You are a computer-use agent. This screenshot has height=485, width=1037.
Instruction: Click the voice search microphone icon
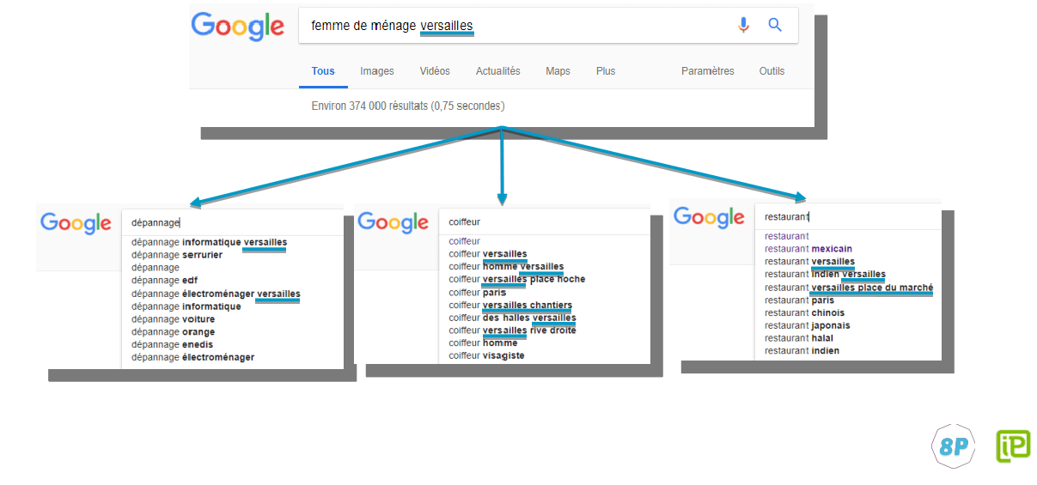coord(743,26)
